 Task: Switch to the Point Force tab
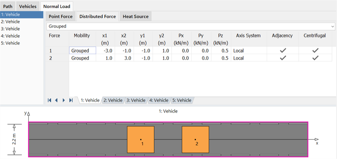tap(60, 16)
